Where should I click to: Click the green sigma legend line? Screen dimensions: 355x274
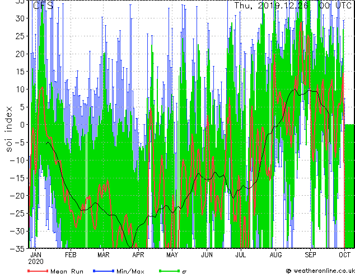point(169,271)
